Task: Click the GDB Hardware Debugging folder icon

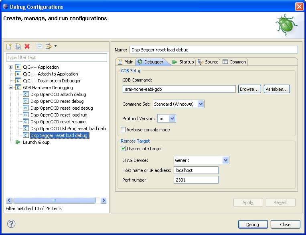Action: [x=18, y=88]
